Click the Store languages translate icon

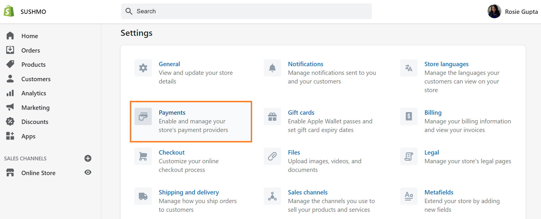409,68
